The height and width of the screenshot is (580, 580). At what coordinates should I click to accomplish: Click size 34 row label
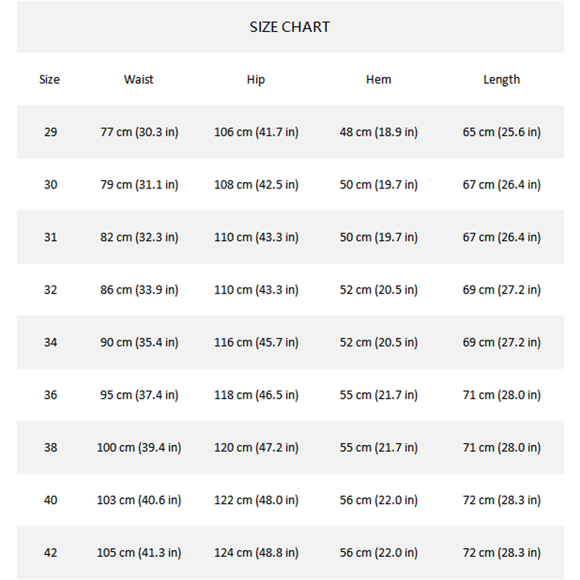pos(50,342)
